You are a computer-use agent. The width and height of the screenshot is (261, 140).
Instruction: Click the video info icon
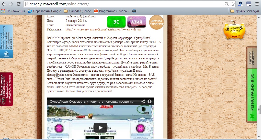(150, 101)
